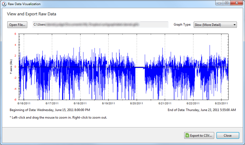Expand the Slow (More Detail) dropdown arrow
This screenshot has width=245, height=145.
[x=235, y=25]
